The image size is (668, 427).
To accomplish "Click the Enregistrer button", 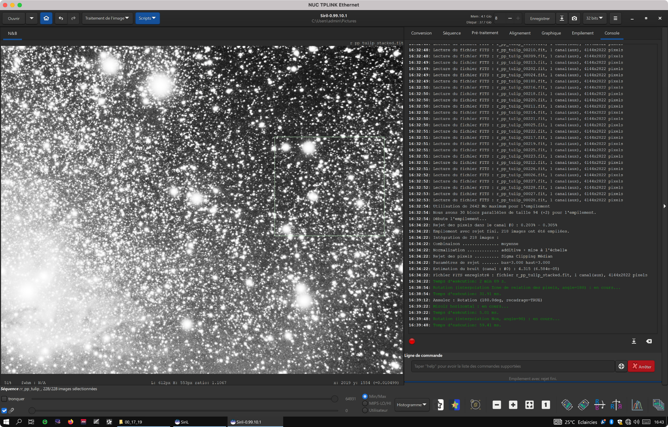I will [540, 18].
